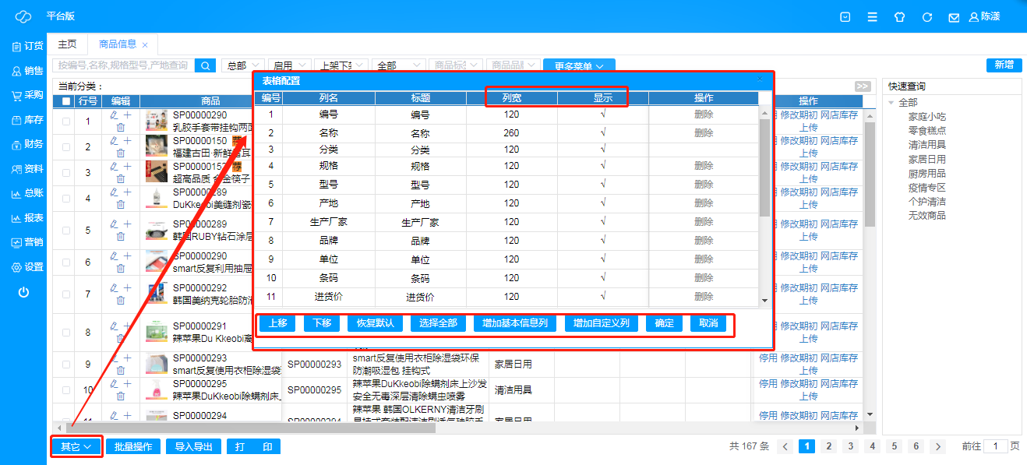Viewport: 1027px width, 465px height.
Task: Click the 增加自定义列 button
Action: pyautogui.click(x=601, y=323)
